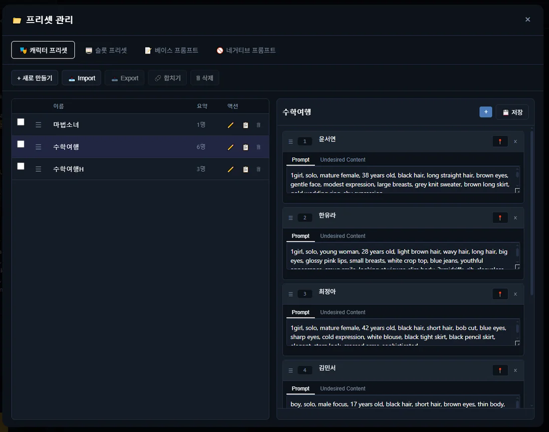Click the 삭제 delete button

(205, 78)
